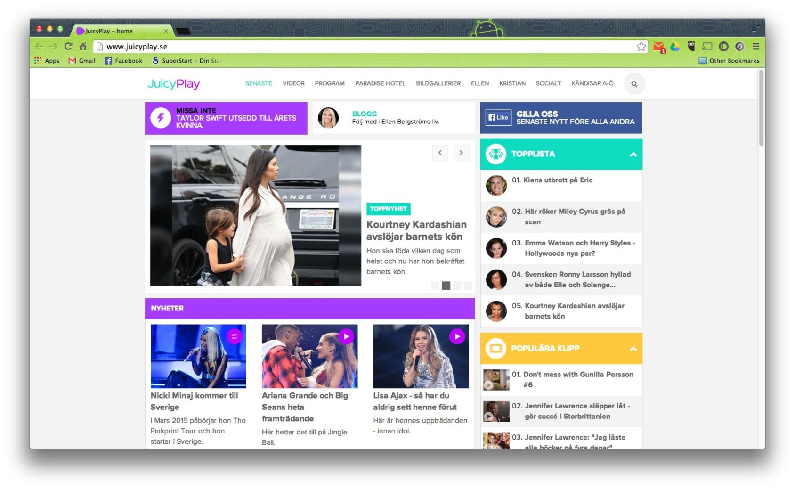
Task: Click the Facebook Like button
Action: coord(498,117)
